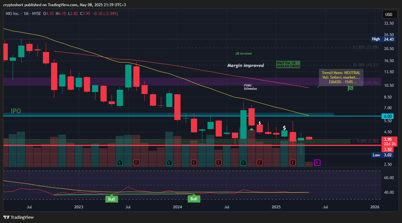Screen dimensions: 402x223
Task: Select the 2B Invstmt annotation
Action: [244, 54]
